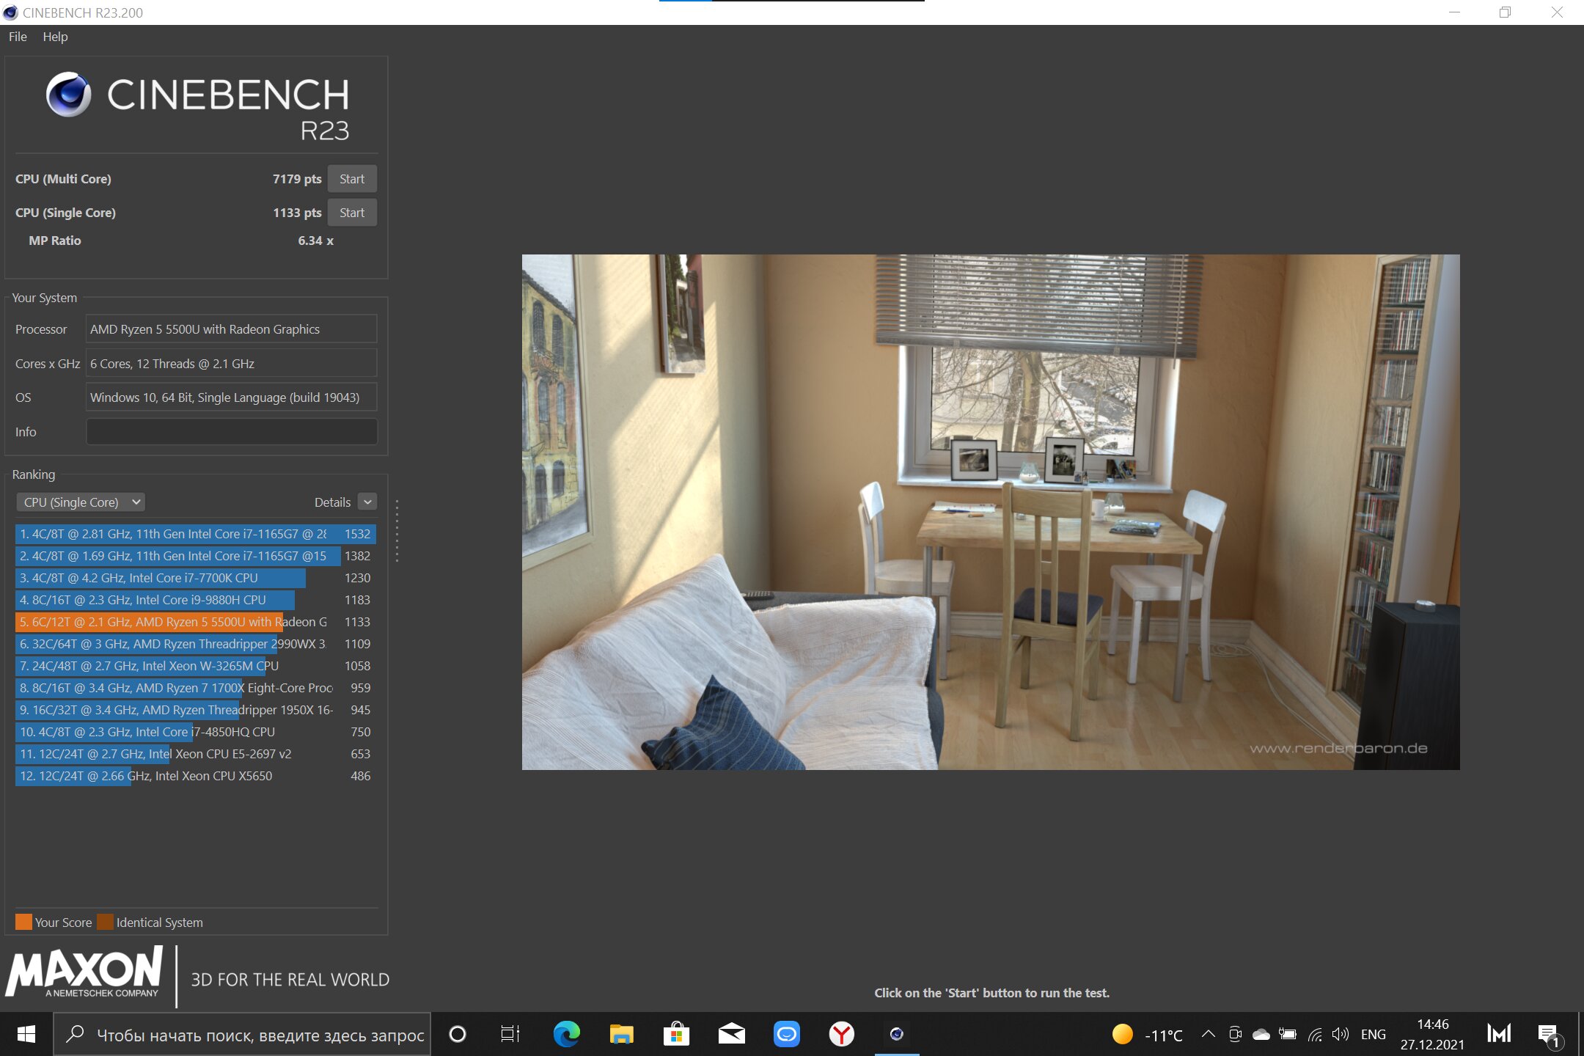Select the Ryzen 5 5500U ranking entry
This screenshot has height=1056, width=1584.
pos(173,622)
